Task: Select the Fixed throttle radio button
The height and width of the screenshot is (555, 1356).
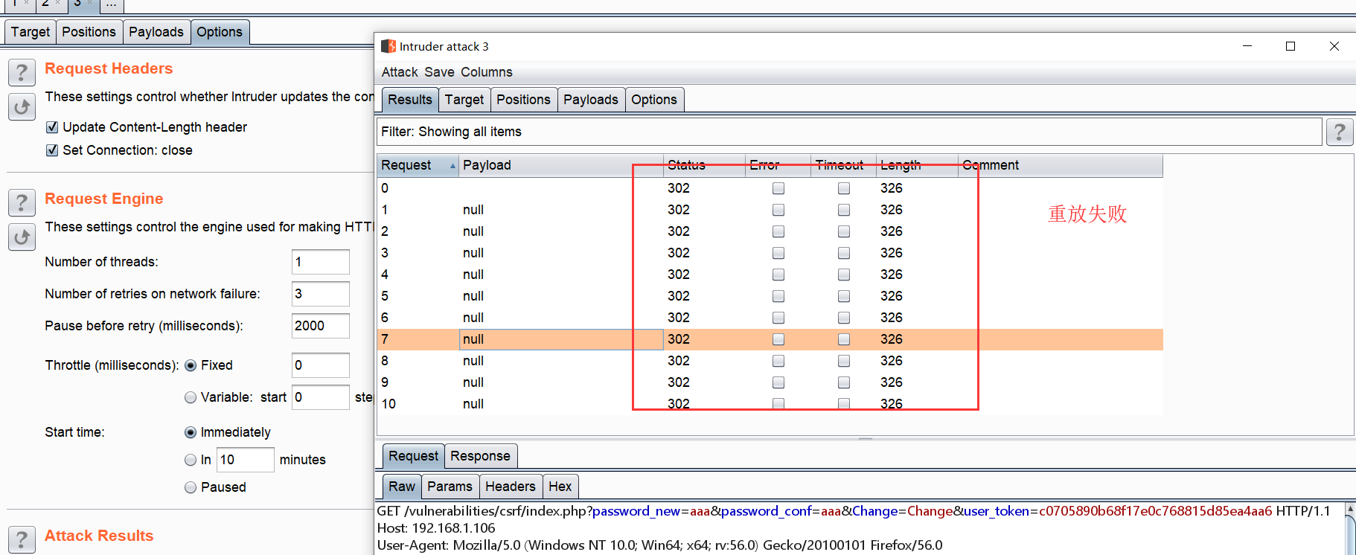Action: [x=191, y=365]
